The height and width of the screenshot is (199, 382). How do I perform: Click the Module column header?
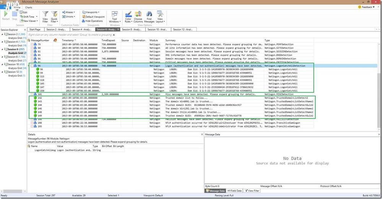coord(154,40)
